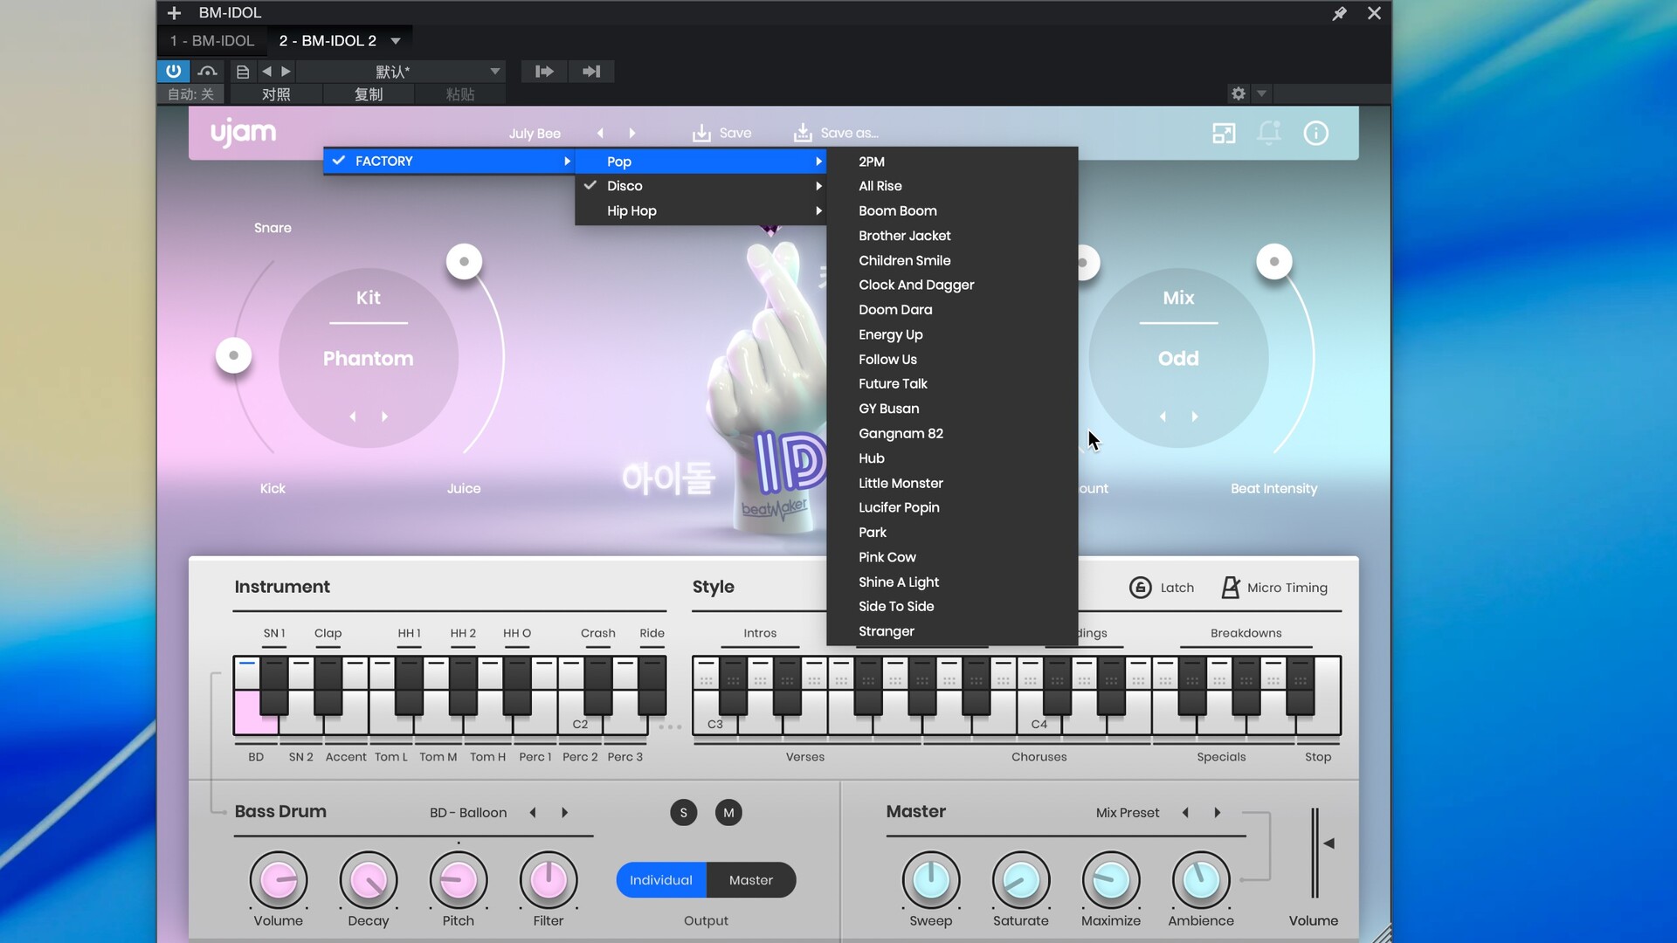Choose the 2PM preset
Screen dimensions: 1677x943
(x=952, y=162)
